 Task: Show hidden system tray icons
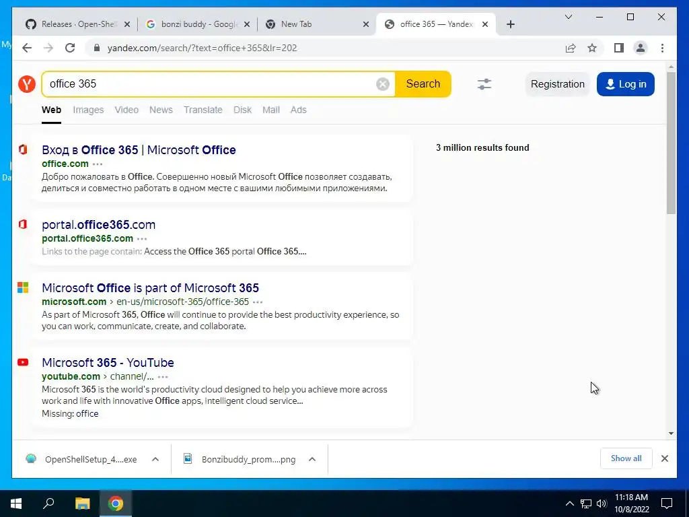569,504
